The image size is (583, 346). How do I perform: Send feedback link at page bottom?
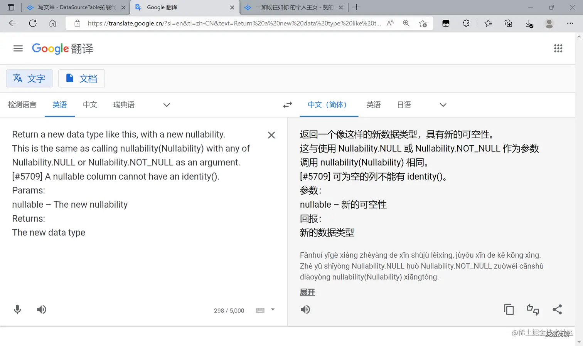pos(558,334)
